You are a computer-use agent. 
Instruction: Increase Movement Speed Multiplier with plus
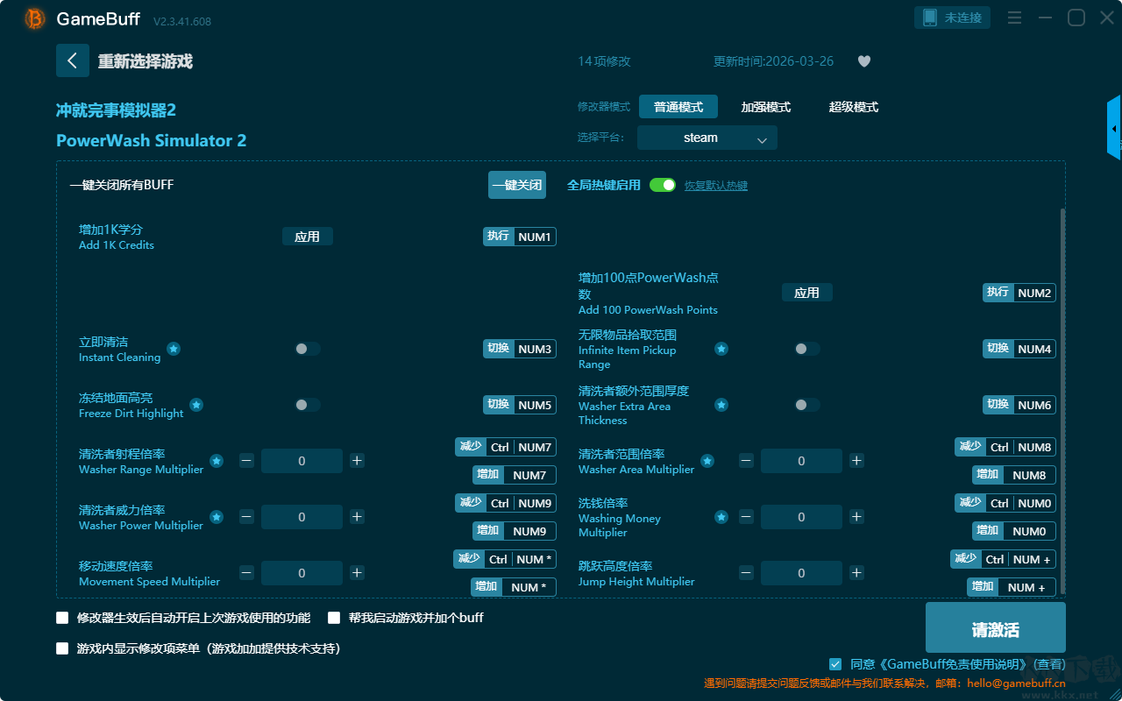[357, 573]
